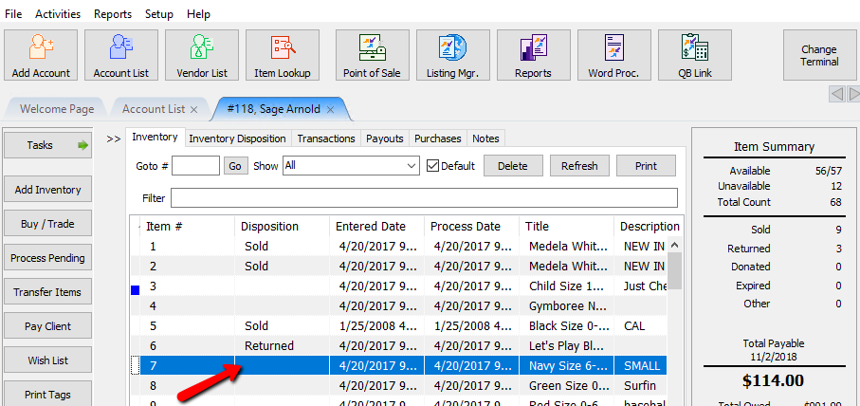Open the Reports toolbar icon
The image size is (860, 406).
pos(533,55)
